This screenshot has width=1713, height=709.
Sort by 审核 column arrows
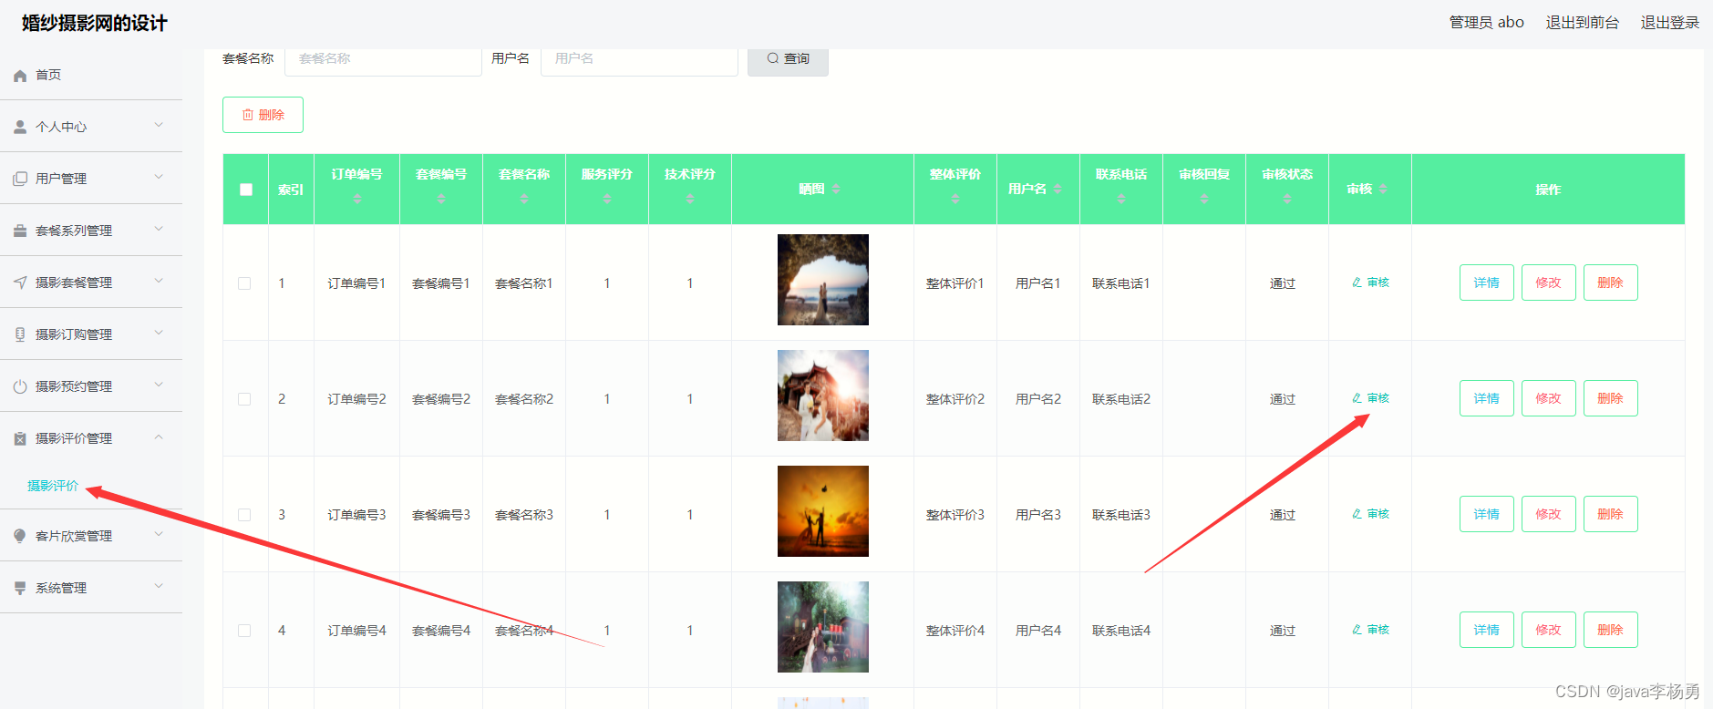coord(1383,190)
